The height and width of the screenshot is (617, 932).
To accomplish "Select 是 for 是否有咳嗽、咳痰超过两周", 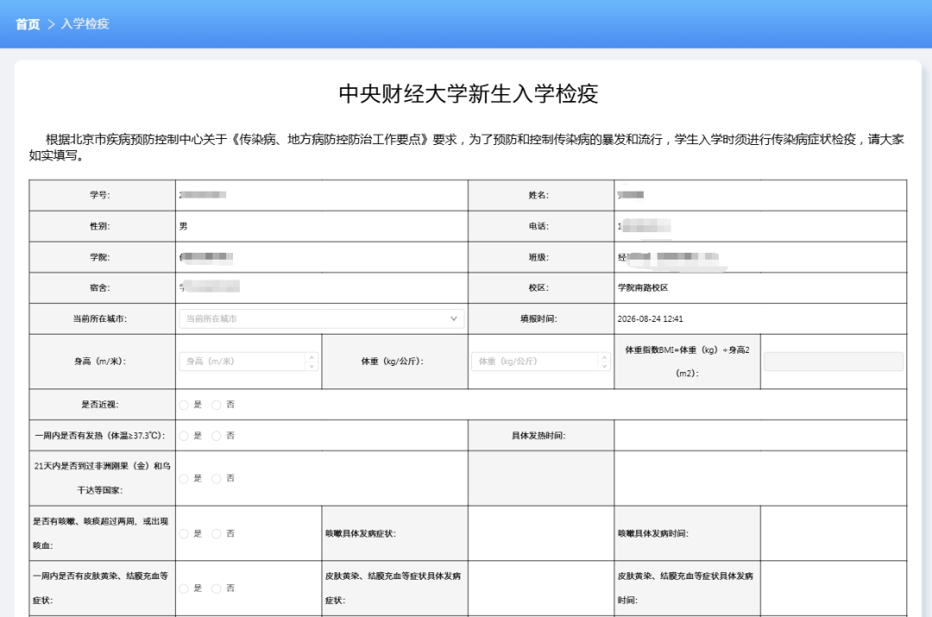I will [184, 534].
